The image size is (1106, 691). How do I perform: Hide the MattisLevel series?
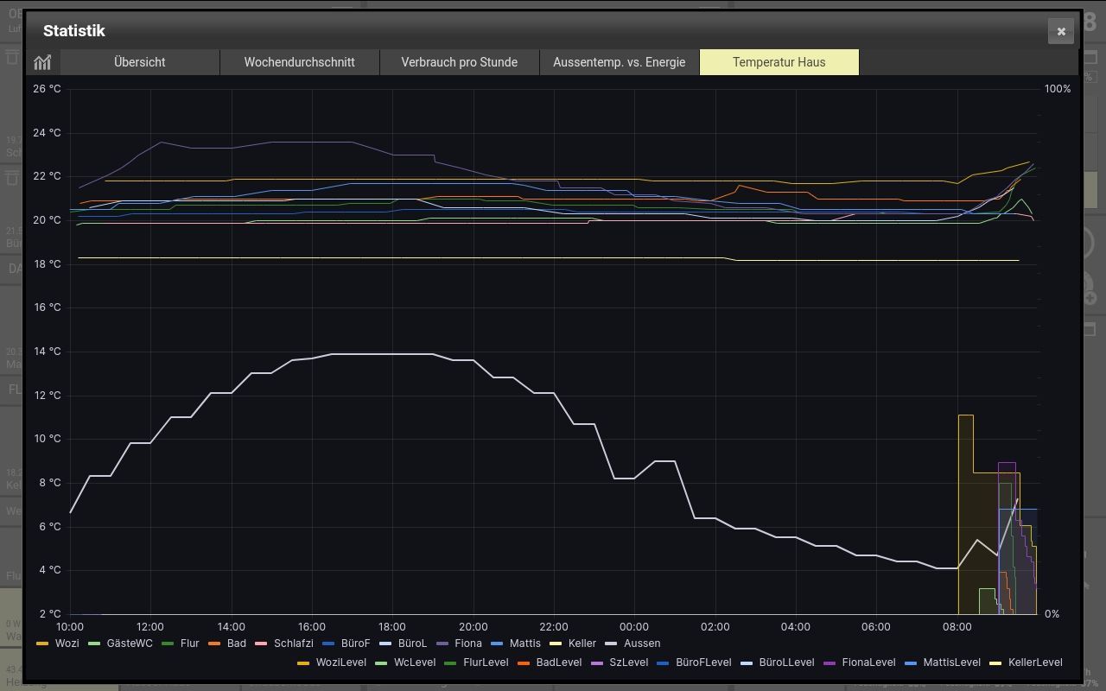click(943, 662)
